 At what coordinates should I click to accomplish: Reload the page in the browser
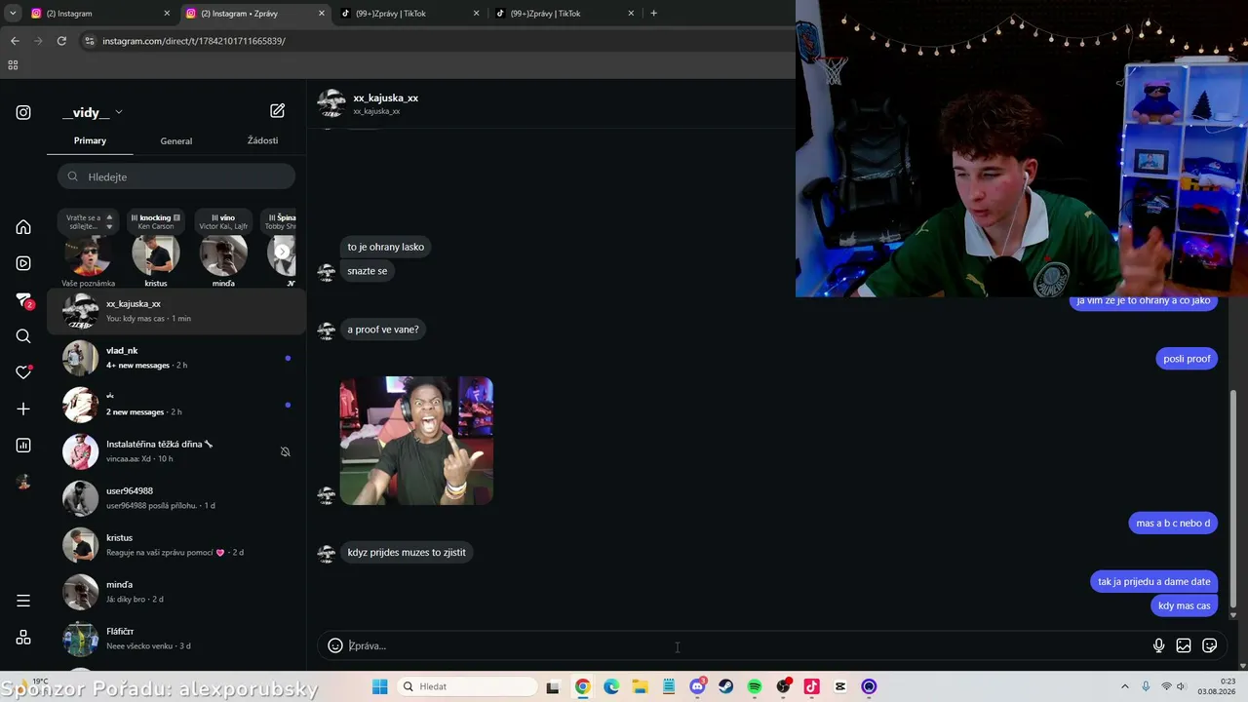(61, 41)
